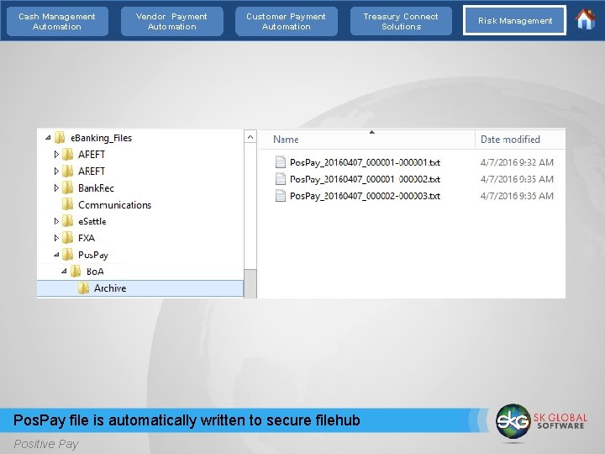The height and width of the screenshot is (454, 605).
Task: Sort files by Date modified column
Action: tap(510, 140)
